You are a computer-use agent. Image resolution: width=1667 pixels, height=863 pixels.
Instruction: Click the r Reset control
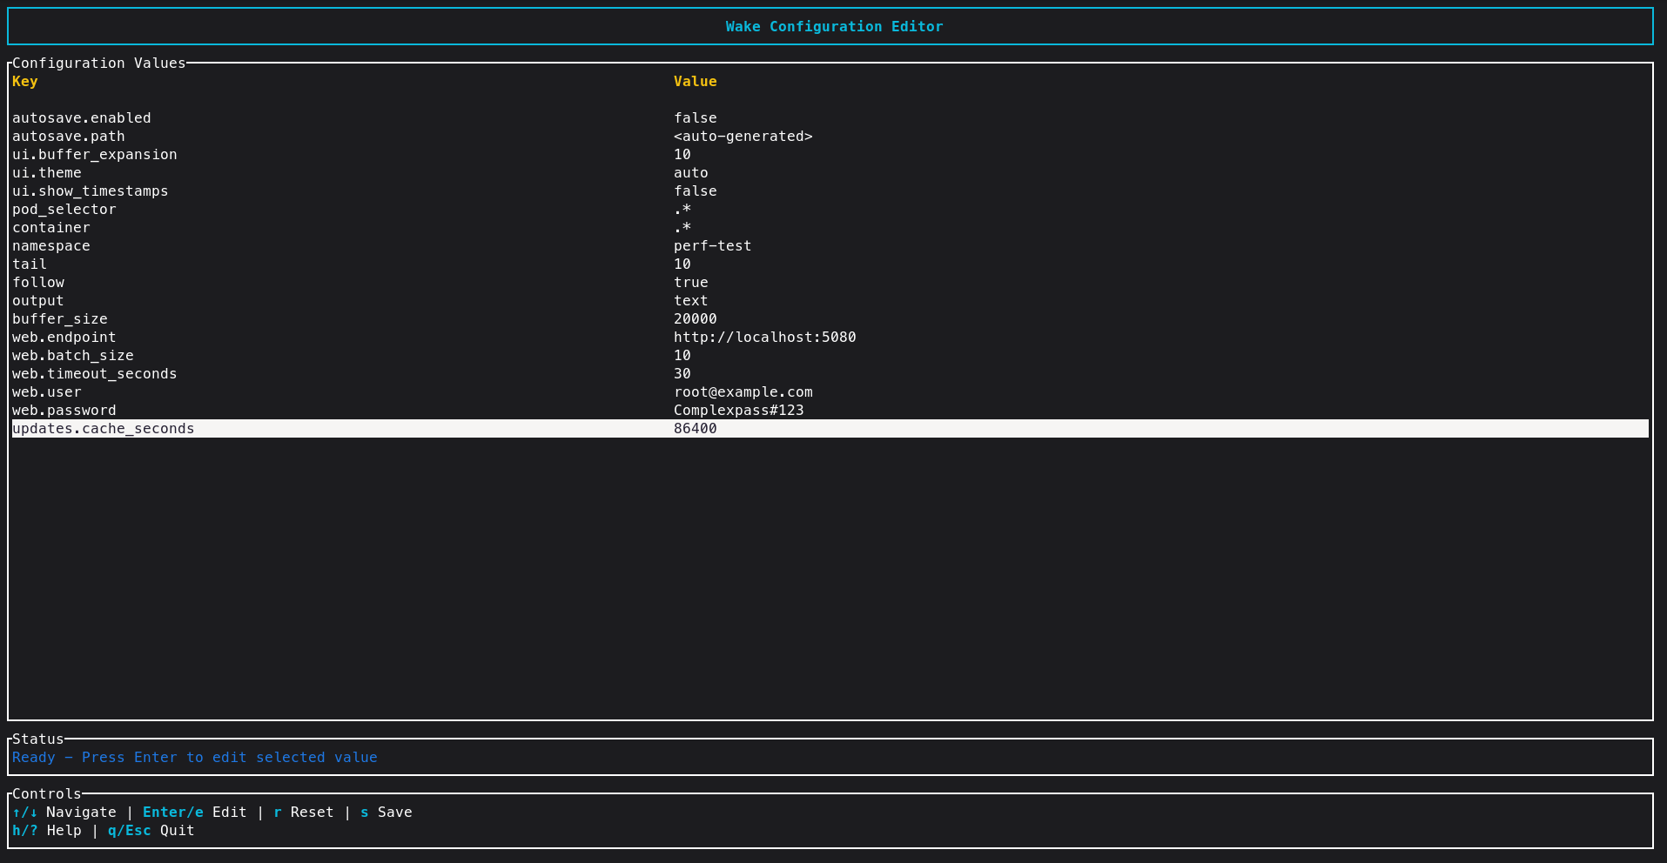tap(303, 813)
